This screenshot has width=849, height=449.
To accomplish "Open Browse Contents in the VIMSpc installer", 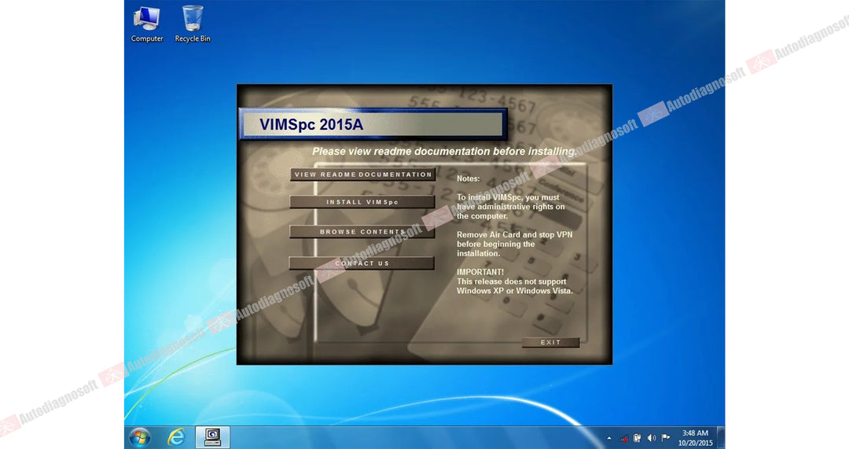I will click(362, 232).
